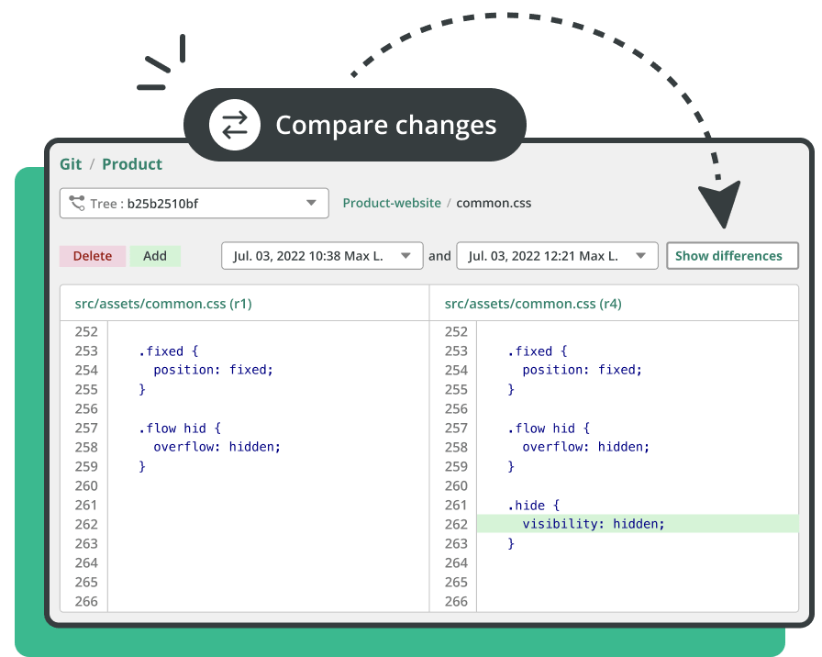Go to Product-website folder in path

pyautogui.click(x=392, y=203)
